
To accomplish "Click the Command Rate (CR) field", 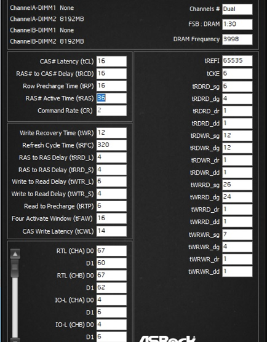I will [111, 110].
